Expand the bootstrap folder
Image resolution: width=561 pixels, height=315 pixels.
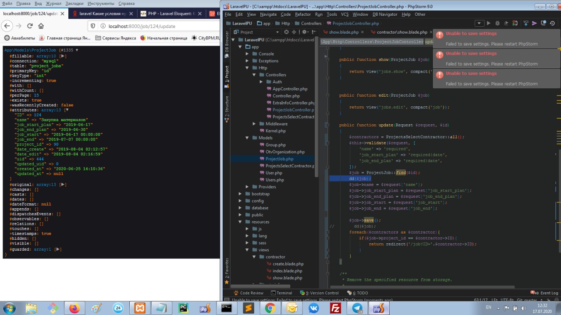(x=240, y=194)
